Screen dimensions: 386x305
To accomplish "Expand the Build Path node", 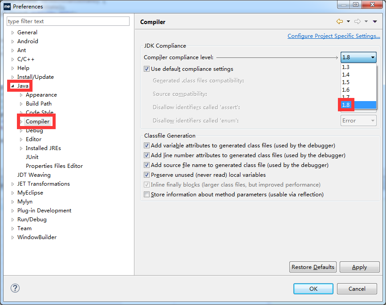I will coord(21,104).
